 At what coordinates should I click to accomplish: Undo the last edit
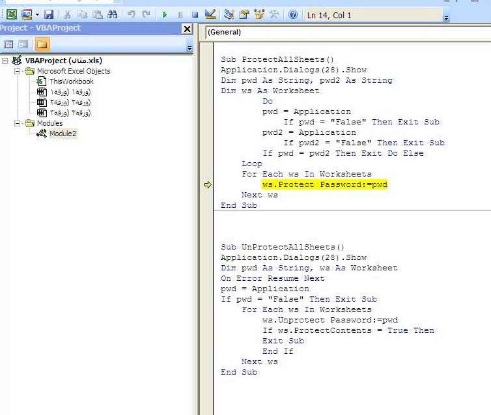(132, 14)
